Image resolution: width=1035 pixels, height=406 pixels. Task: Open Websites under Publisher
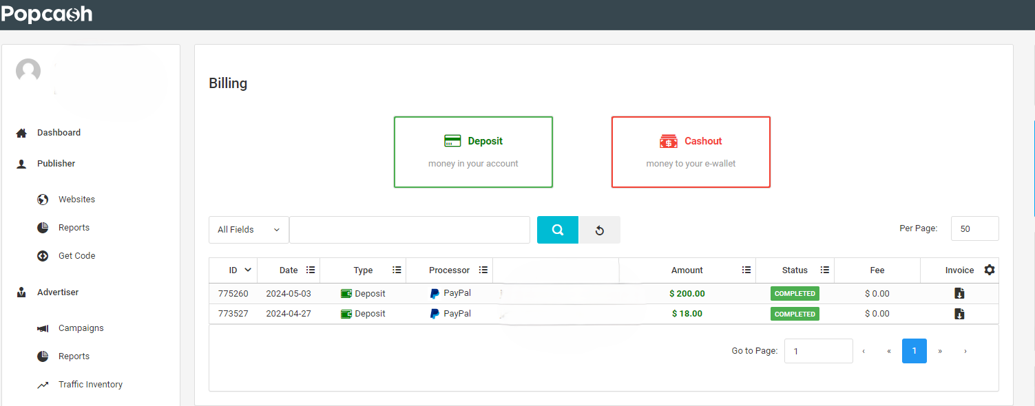76,200
